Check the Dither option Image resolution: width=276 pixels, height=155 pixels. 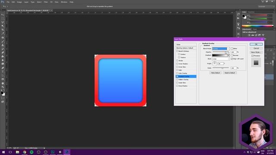pyautogui.click(x=232, y=49)
